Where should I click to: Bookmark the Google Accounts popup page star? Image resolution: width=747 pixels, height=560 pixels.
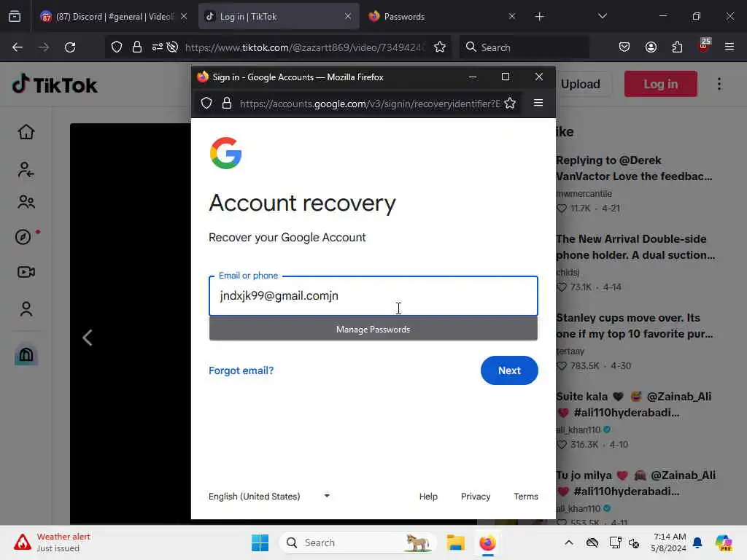[x=510, y=103]
